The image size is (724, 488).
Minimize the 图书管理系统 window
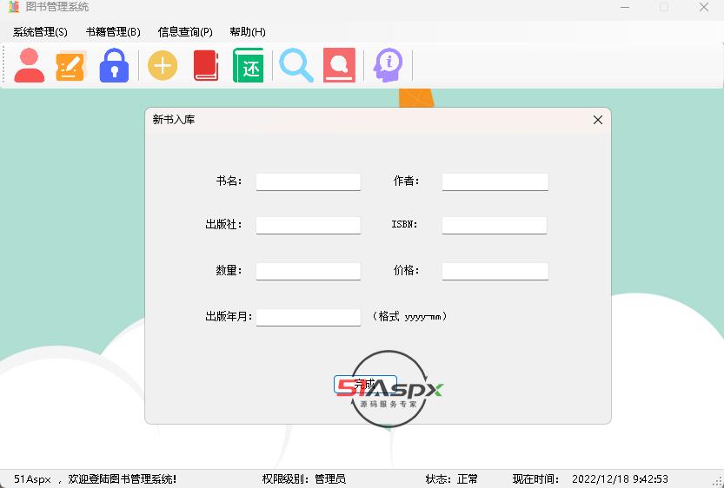625,7
